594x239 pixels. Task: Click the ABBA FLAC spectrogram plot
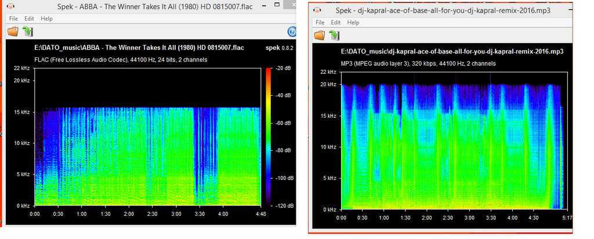(147, 137)
